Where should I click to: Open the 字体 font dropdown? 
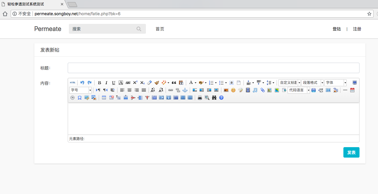[x=336, y=83]
